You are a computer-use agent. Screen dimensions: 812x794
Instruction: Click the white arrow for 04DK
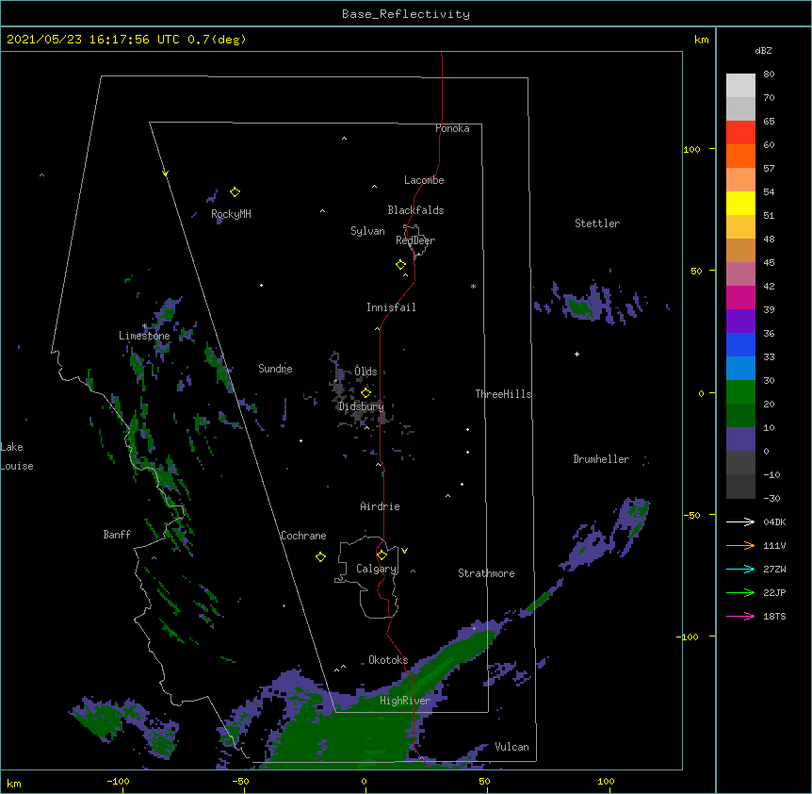pos(740,521)
